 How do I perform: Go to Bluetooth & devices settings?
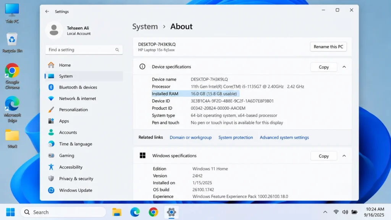point(84,87)
